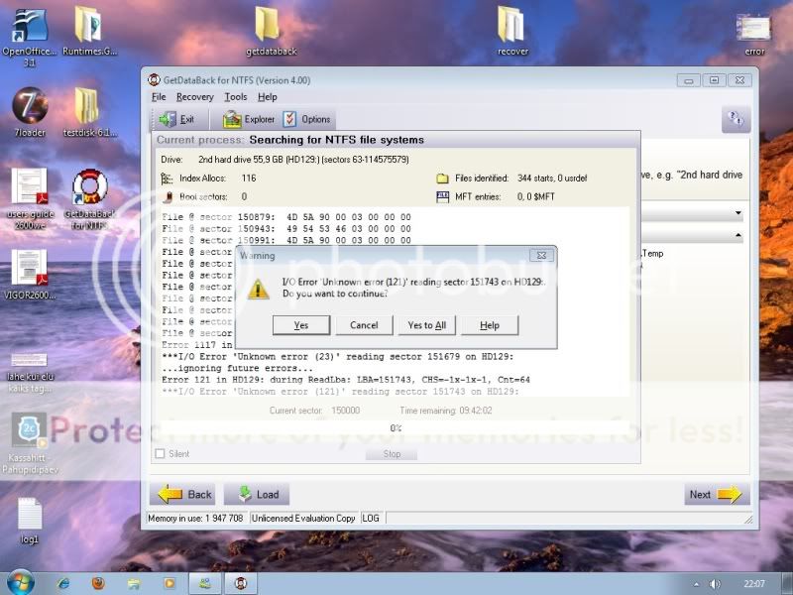Click the MFT entries icon
Viewport: 793px width, 595px height.
click(x=442, y=196)
